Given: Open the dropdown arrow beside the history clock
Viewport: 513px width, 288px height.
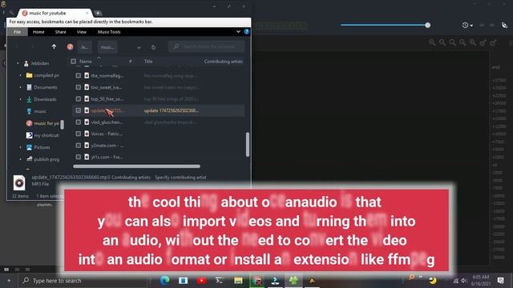Looking at the screenshot, I should (x=471, y=26).
